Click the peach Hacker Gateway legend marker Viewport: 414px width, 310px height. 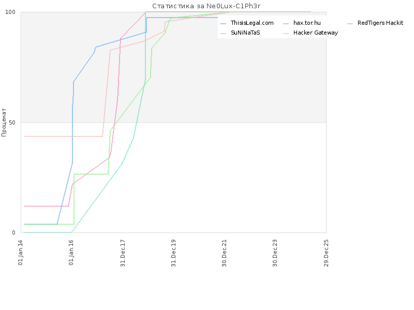click(x=286, y=34)
